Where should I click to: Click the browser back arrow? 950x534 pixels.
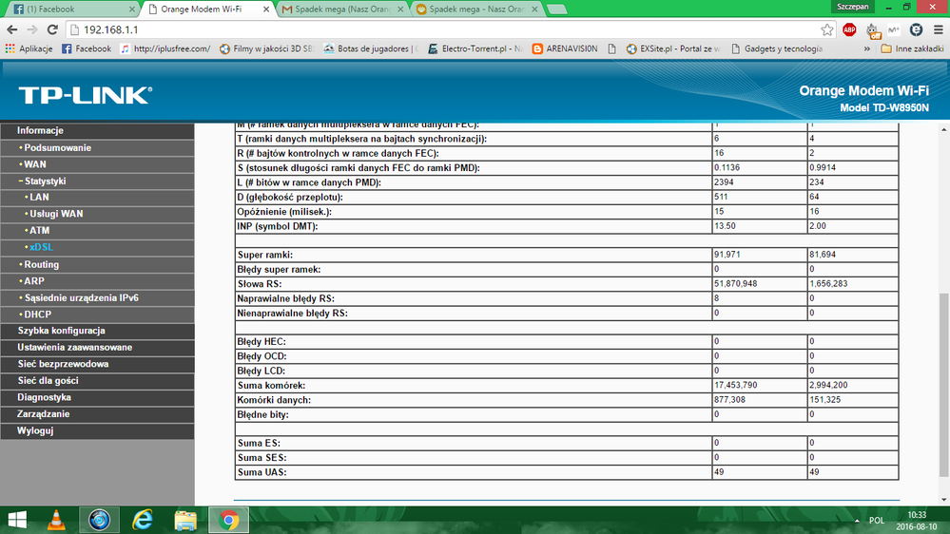point(11,29)
